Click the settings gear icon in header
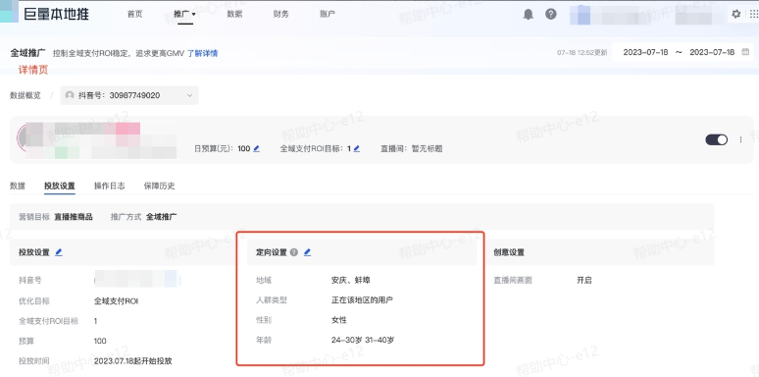Screen dimensions: 759x377 (x=736, y=14)
